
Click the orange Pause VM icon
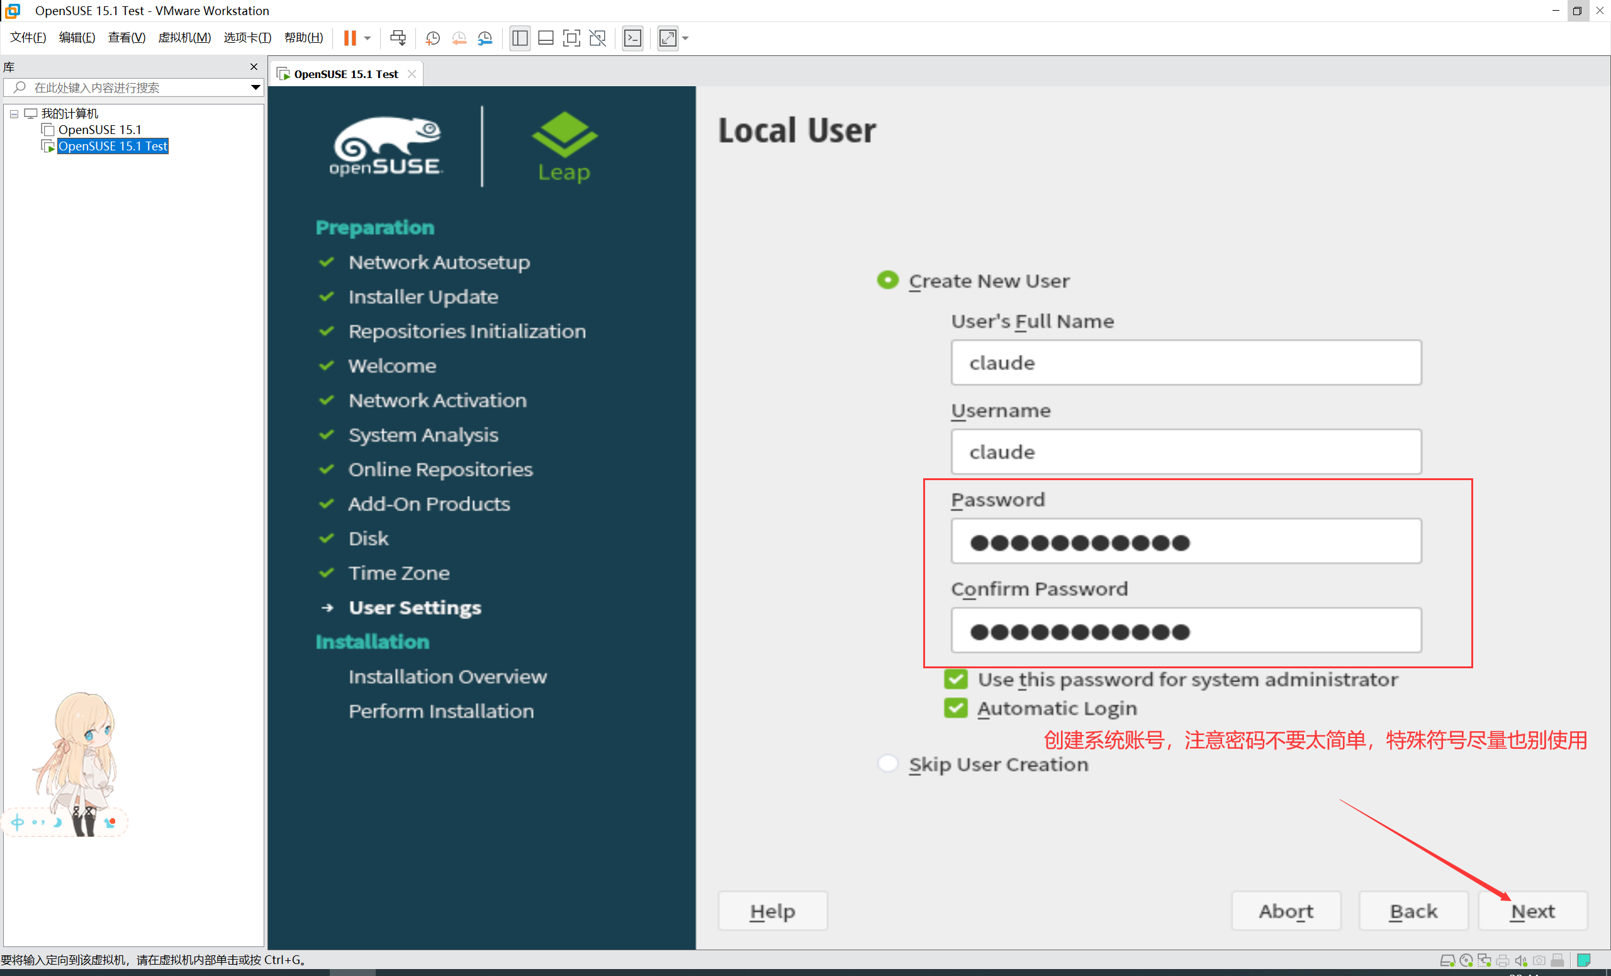(350, 38)
